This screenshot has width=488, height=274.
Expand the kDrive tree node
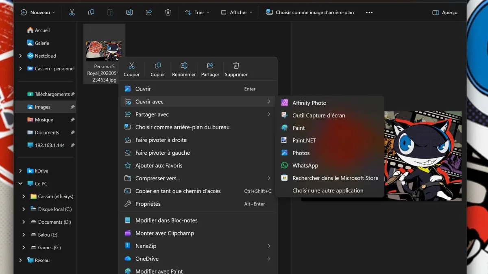tap(20, 171)
